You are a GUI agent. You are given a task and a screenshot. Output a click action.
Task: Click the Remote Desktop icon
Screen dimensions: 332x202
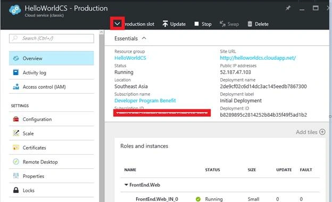16,161
